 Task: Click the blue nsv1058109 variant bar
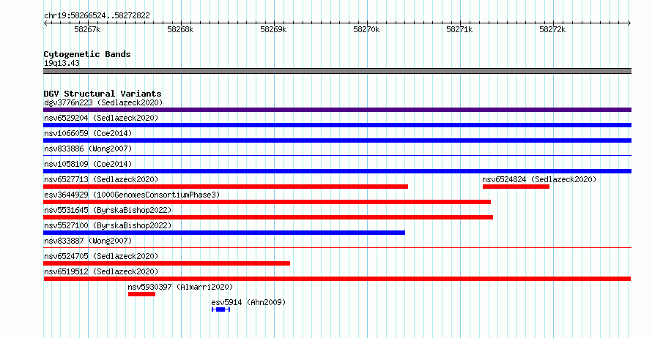[x=337, y=171]
